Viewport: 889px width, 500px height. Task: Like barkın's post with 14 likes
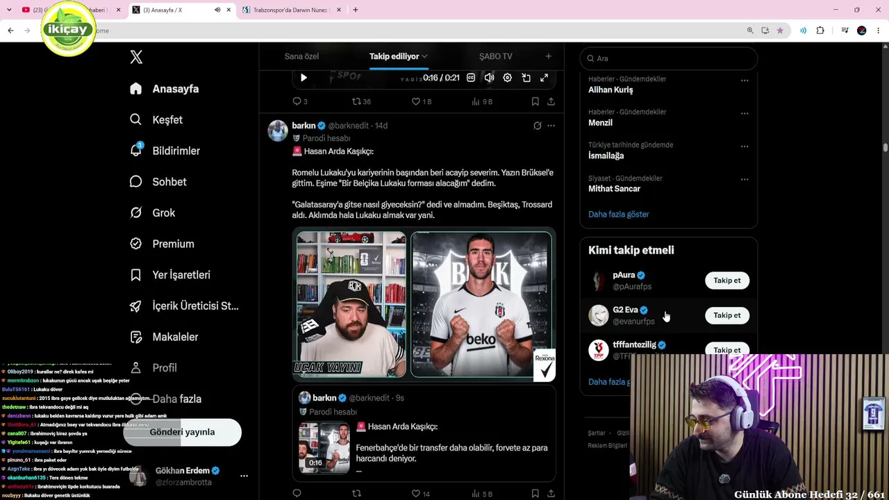pyautogui.click(x=421, y=494)
